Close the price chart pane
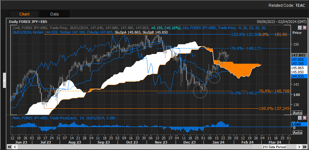The width and height of the screenshot is (309, 150). [304, 28]
